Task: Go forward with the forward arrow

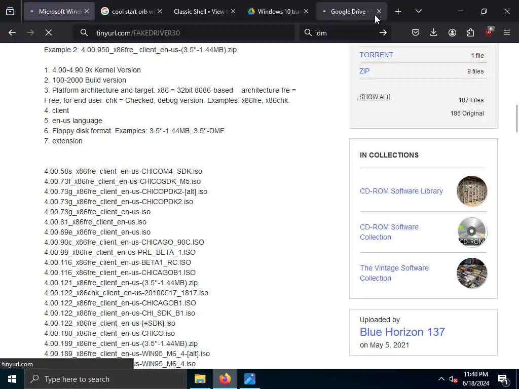Action: [x=30, y=33]
